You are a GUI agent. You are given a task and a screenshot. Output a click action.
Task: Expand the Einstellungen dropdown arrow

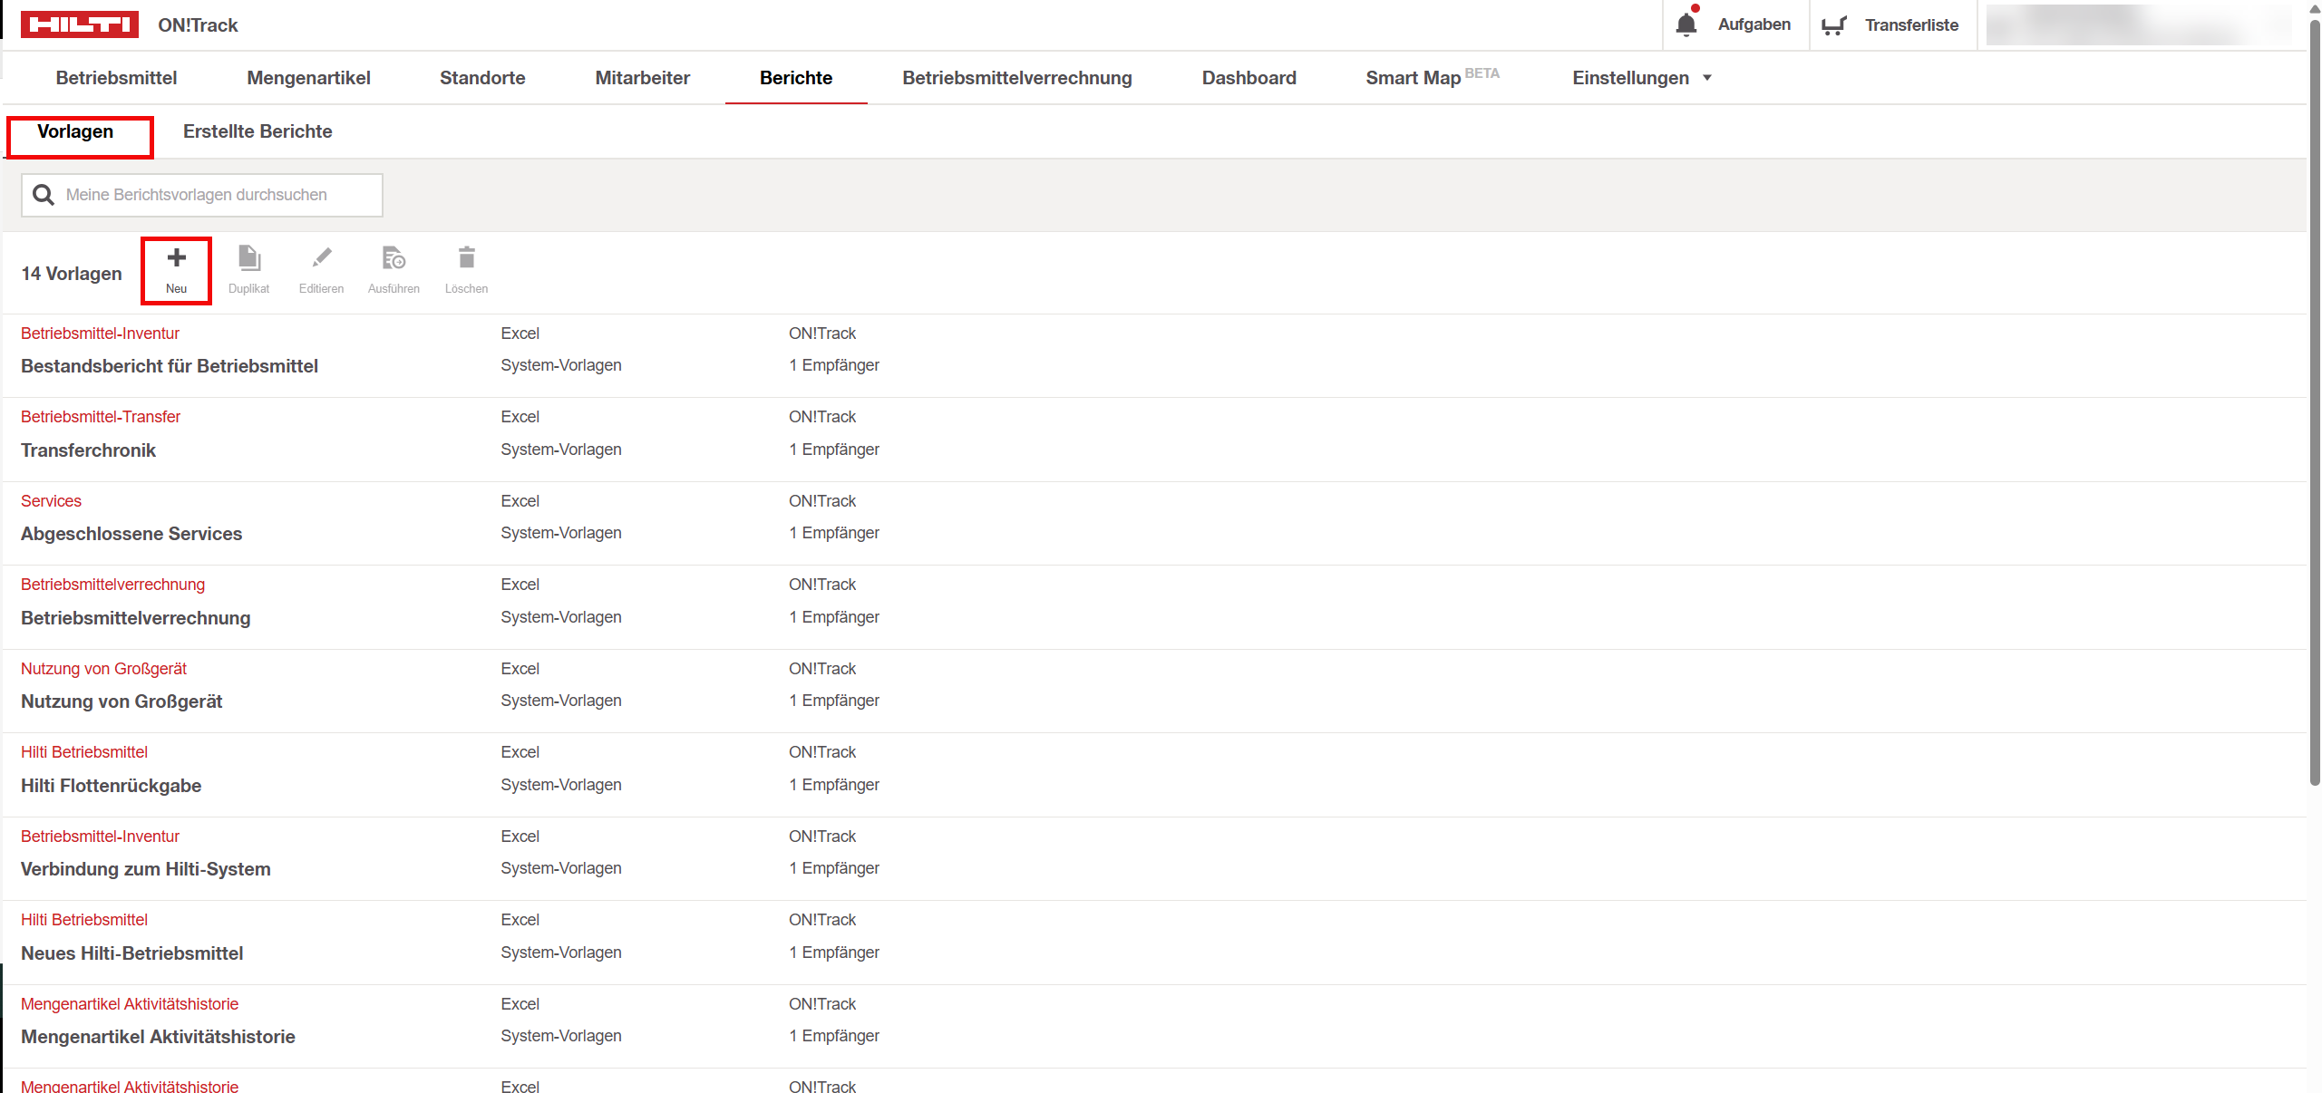tap(1707, 78)
